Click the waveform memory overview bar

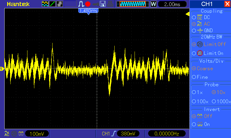(133, 4)
